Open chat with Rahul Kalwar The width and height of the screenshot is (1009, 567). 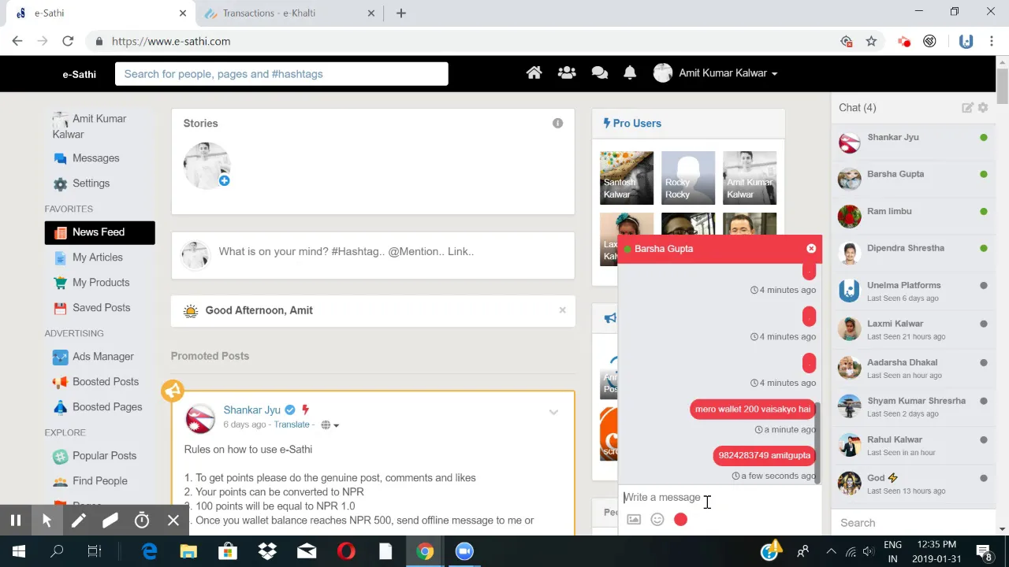[x=913, y=446]
